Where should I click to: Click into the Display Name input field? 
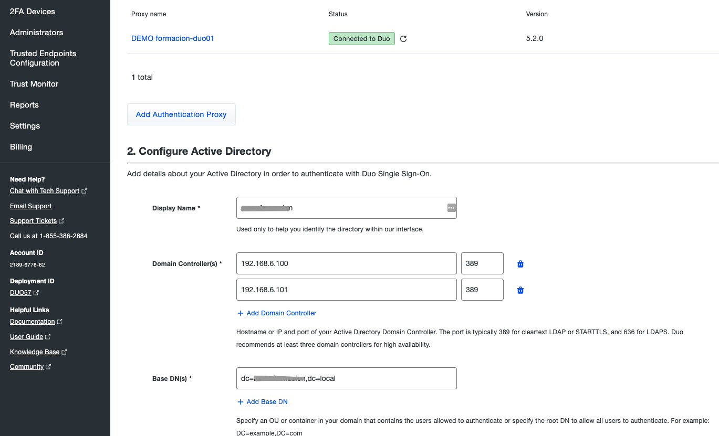click(x=347, y=208)
